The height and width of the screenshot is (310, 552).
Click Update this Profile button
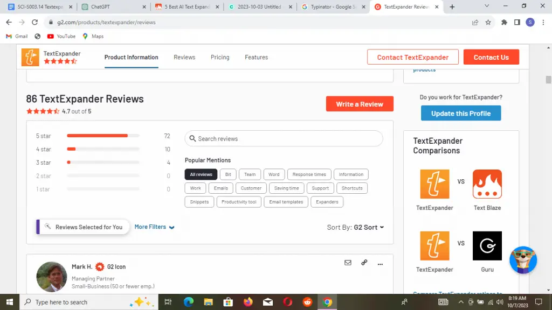pyautogui.click(x=461, y=113)
